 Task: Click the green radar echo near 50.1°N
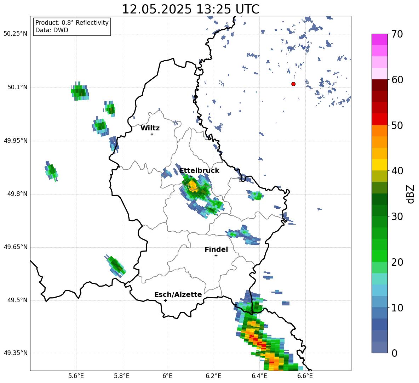coord(80,91)
